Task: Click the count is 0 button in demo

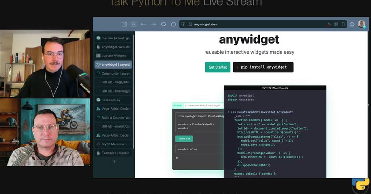Action: click(184, 139)
